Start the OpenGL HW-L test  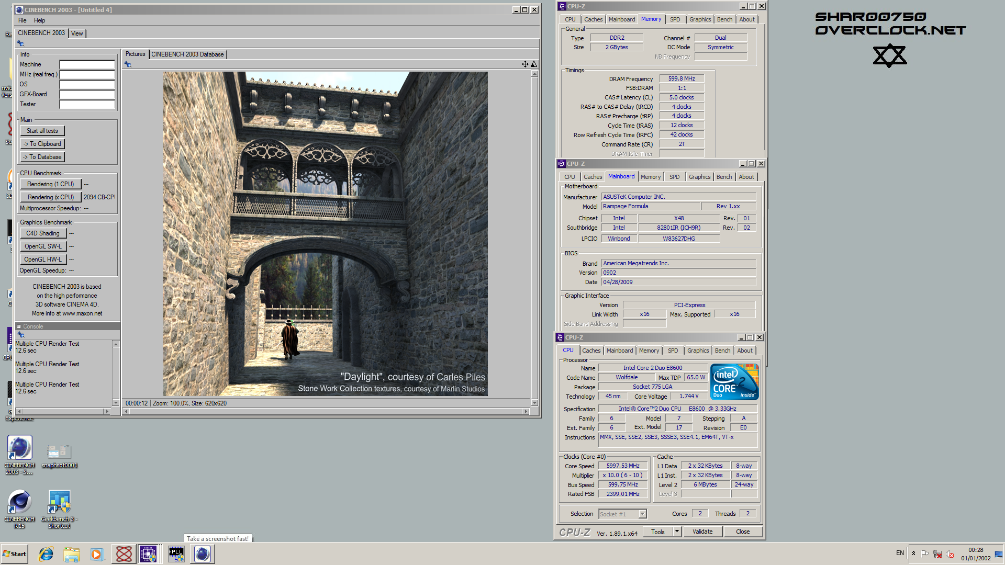click(x=43, y=259)
